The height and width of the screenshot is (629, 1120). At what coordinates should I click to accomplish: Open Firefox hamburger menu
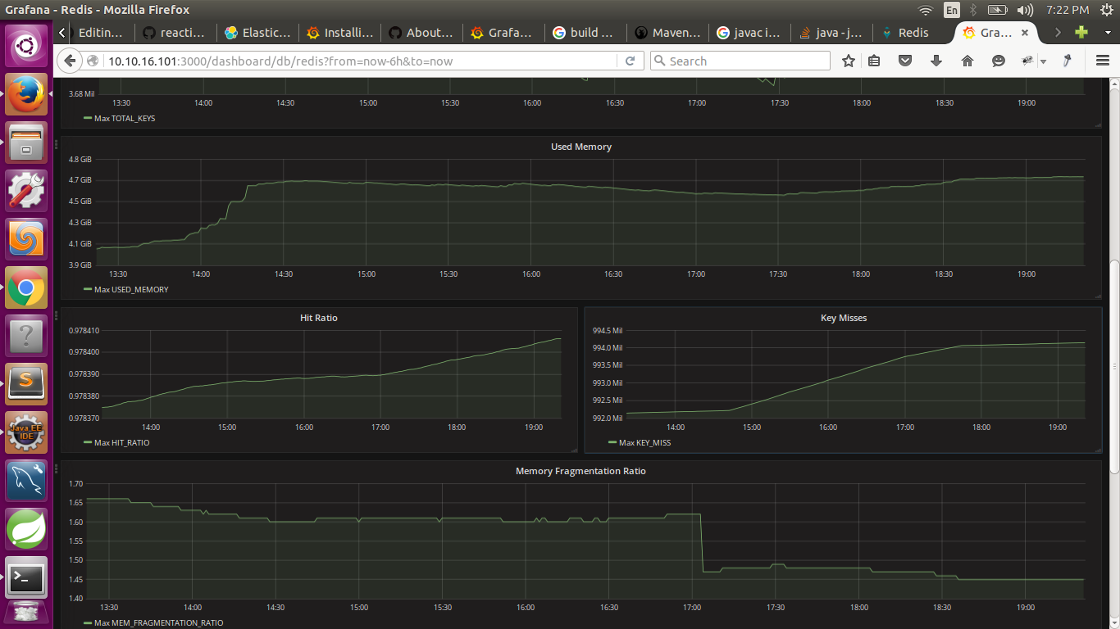point(1103,61)
